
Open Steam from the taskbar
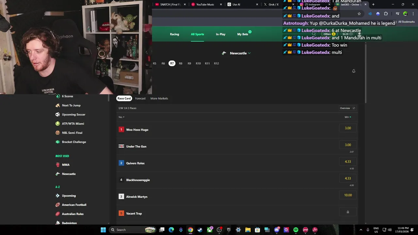click(200, 230)
